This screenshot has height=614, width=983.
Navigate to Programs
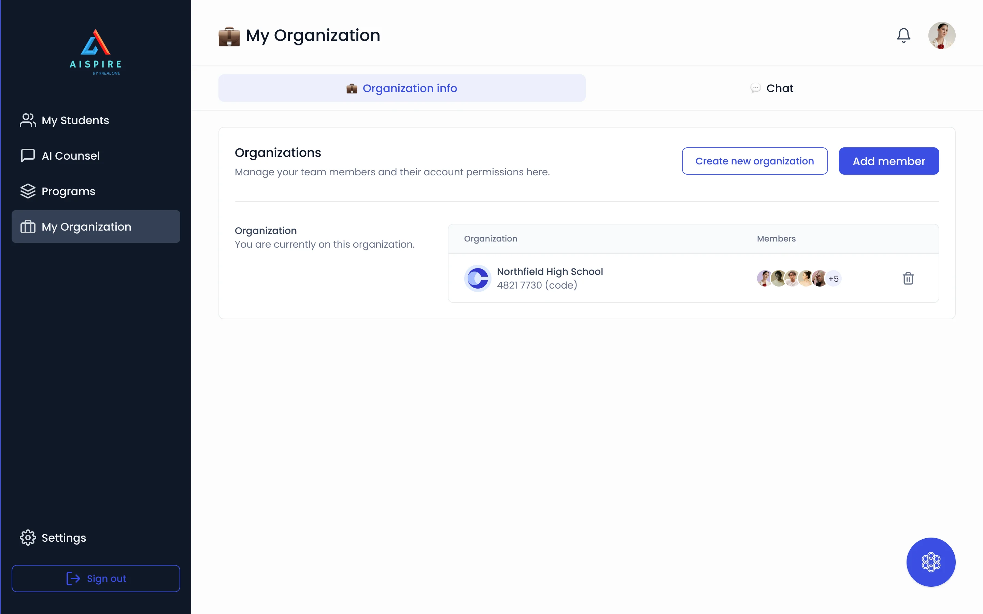96,191
